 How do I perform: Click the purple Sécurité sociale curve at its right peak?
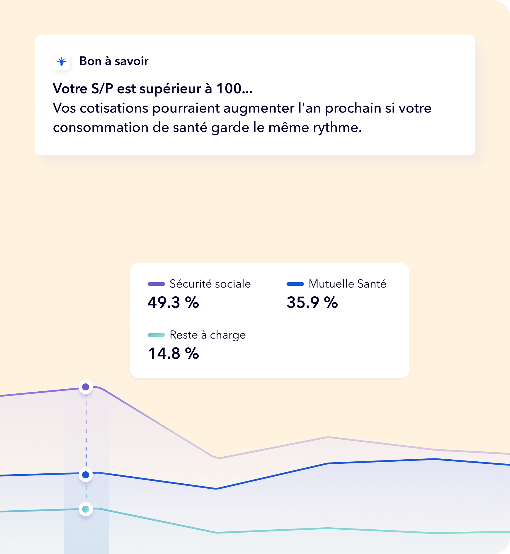328,437
